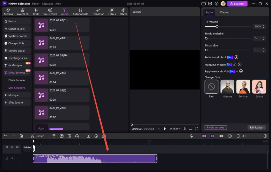Viewport: 271px width, 172px height.
Task: Open the layout switch icon in title bar
Action: coord(204,4)
